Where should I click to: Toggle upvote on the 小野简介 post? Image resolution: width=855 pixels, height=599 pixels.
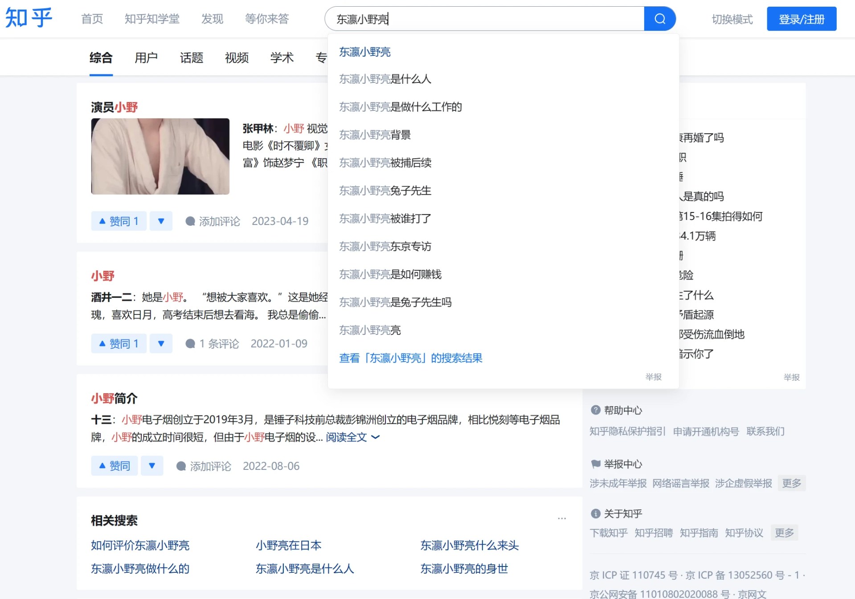click(x=114, y=466)
